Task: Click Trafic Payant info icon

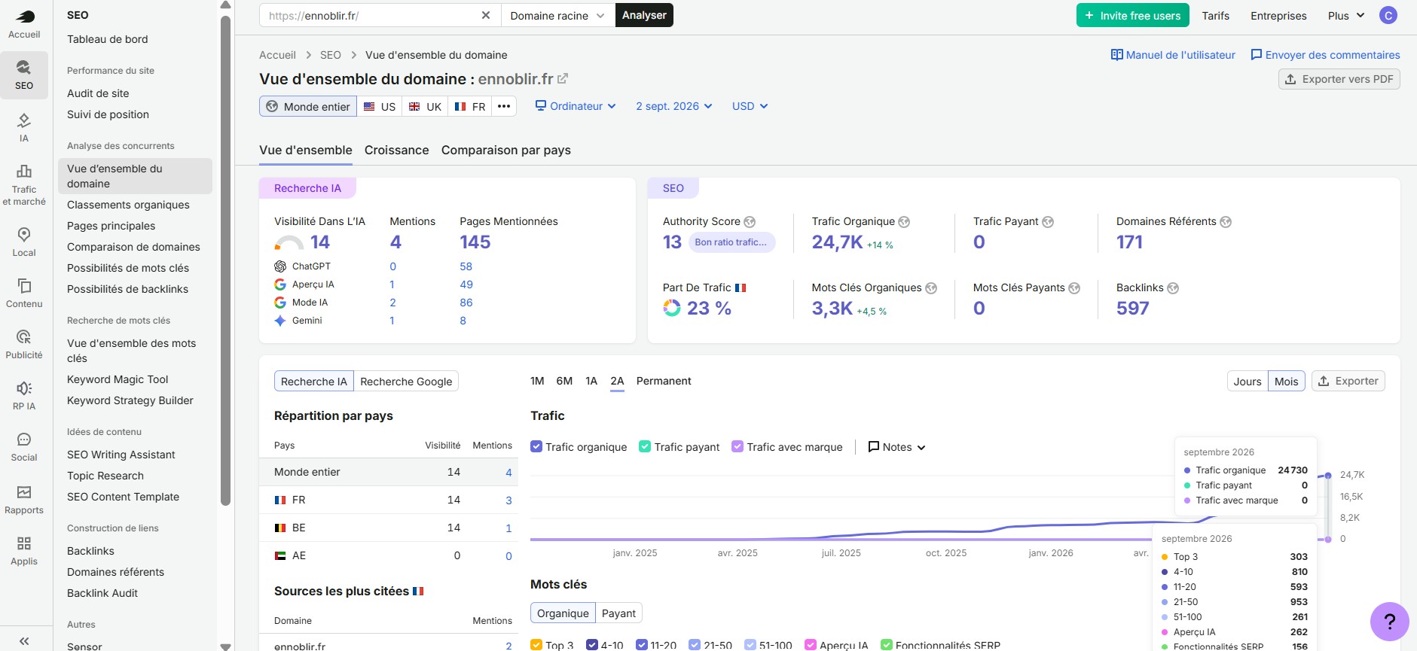Action: (x=1048, y=222)
